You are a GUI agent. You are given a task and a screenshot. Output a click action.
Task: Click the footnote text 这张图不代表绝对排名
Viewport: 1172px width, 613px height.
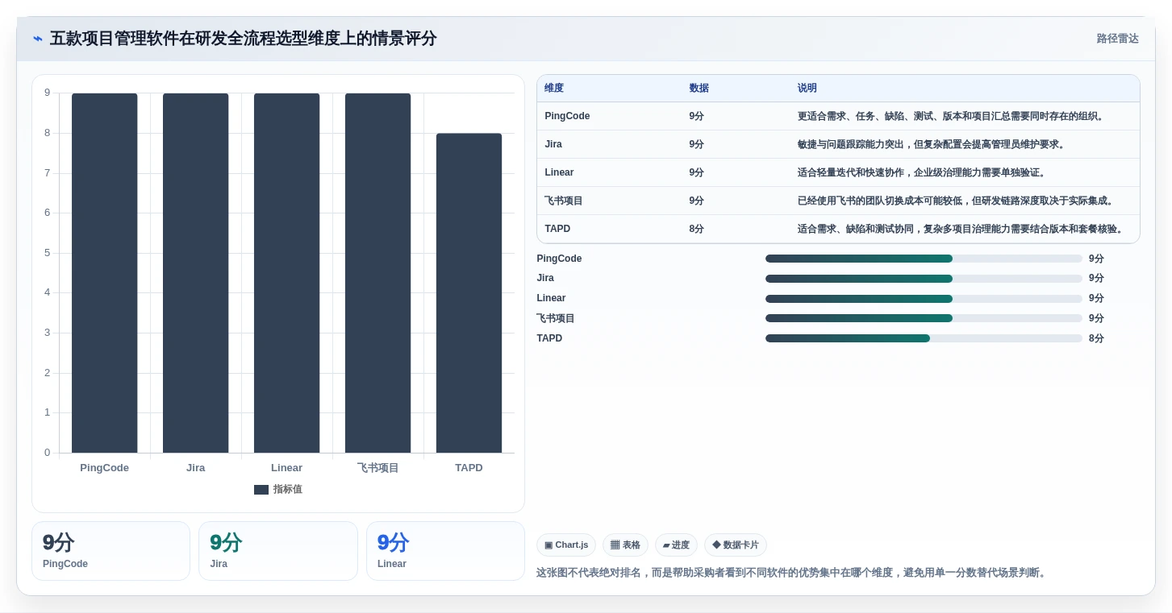pyautogui.click(x=792, y=573)
